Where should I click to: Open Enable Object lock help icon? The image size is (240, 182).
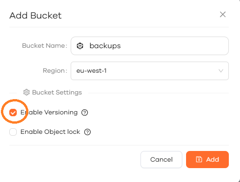tap(87, 132)
